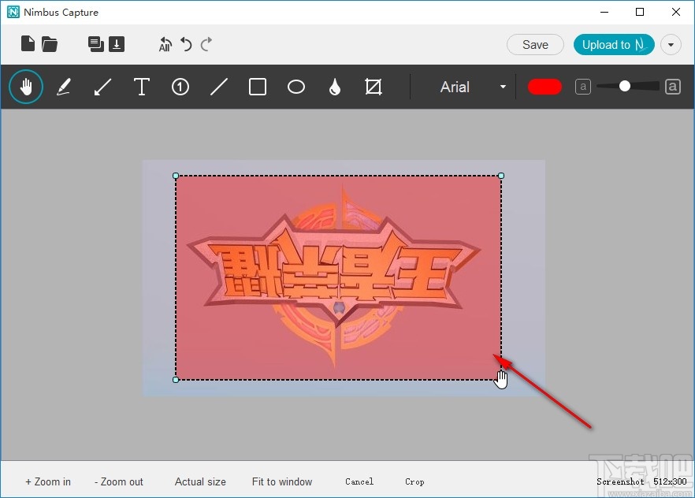Click Fit to window

click(x=282, y=481)
